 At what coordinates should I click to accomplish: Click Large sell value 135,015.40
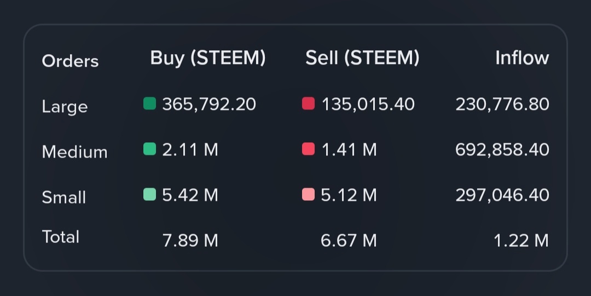click(368, 104)
